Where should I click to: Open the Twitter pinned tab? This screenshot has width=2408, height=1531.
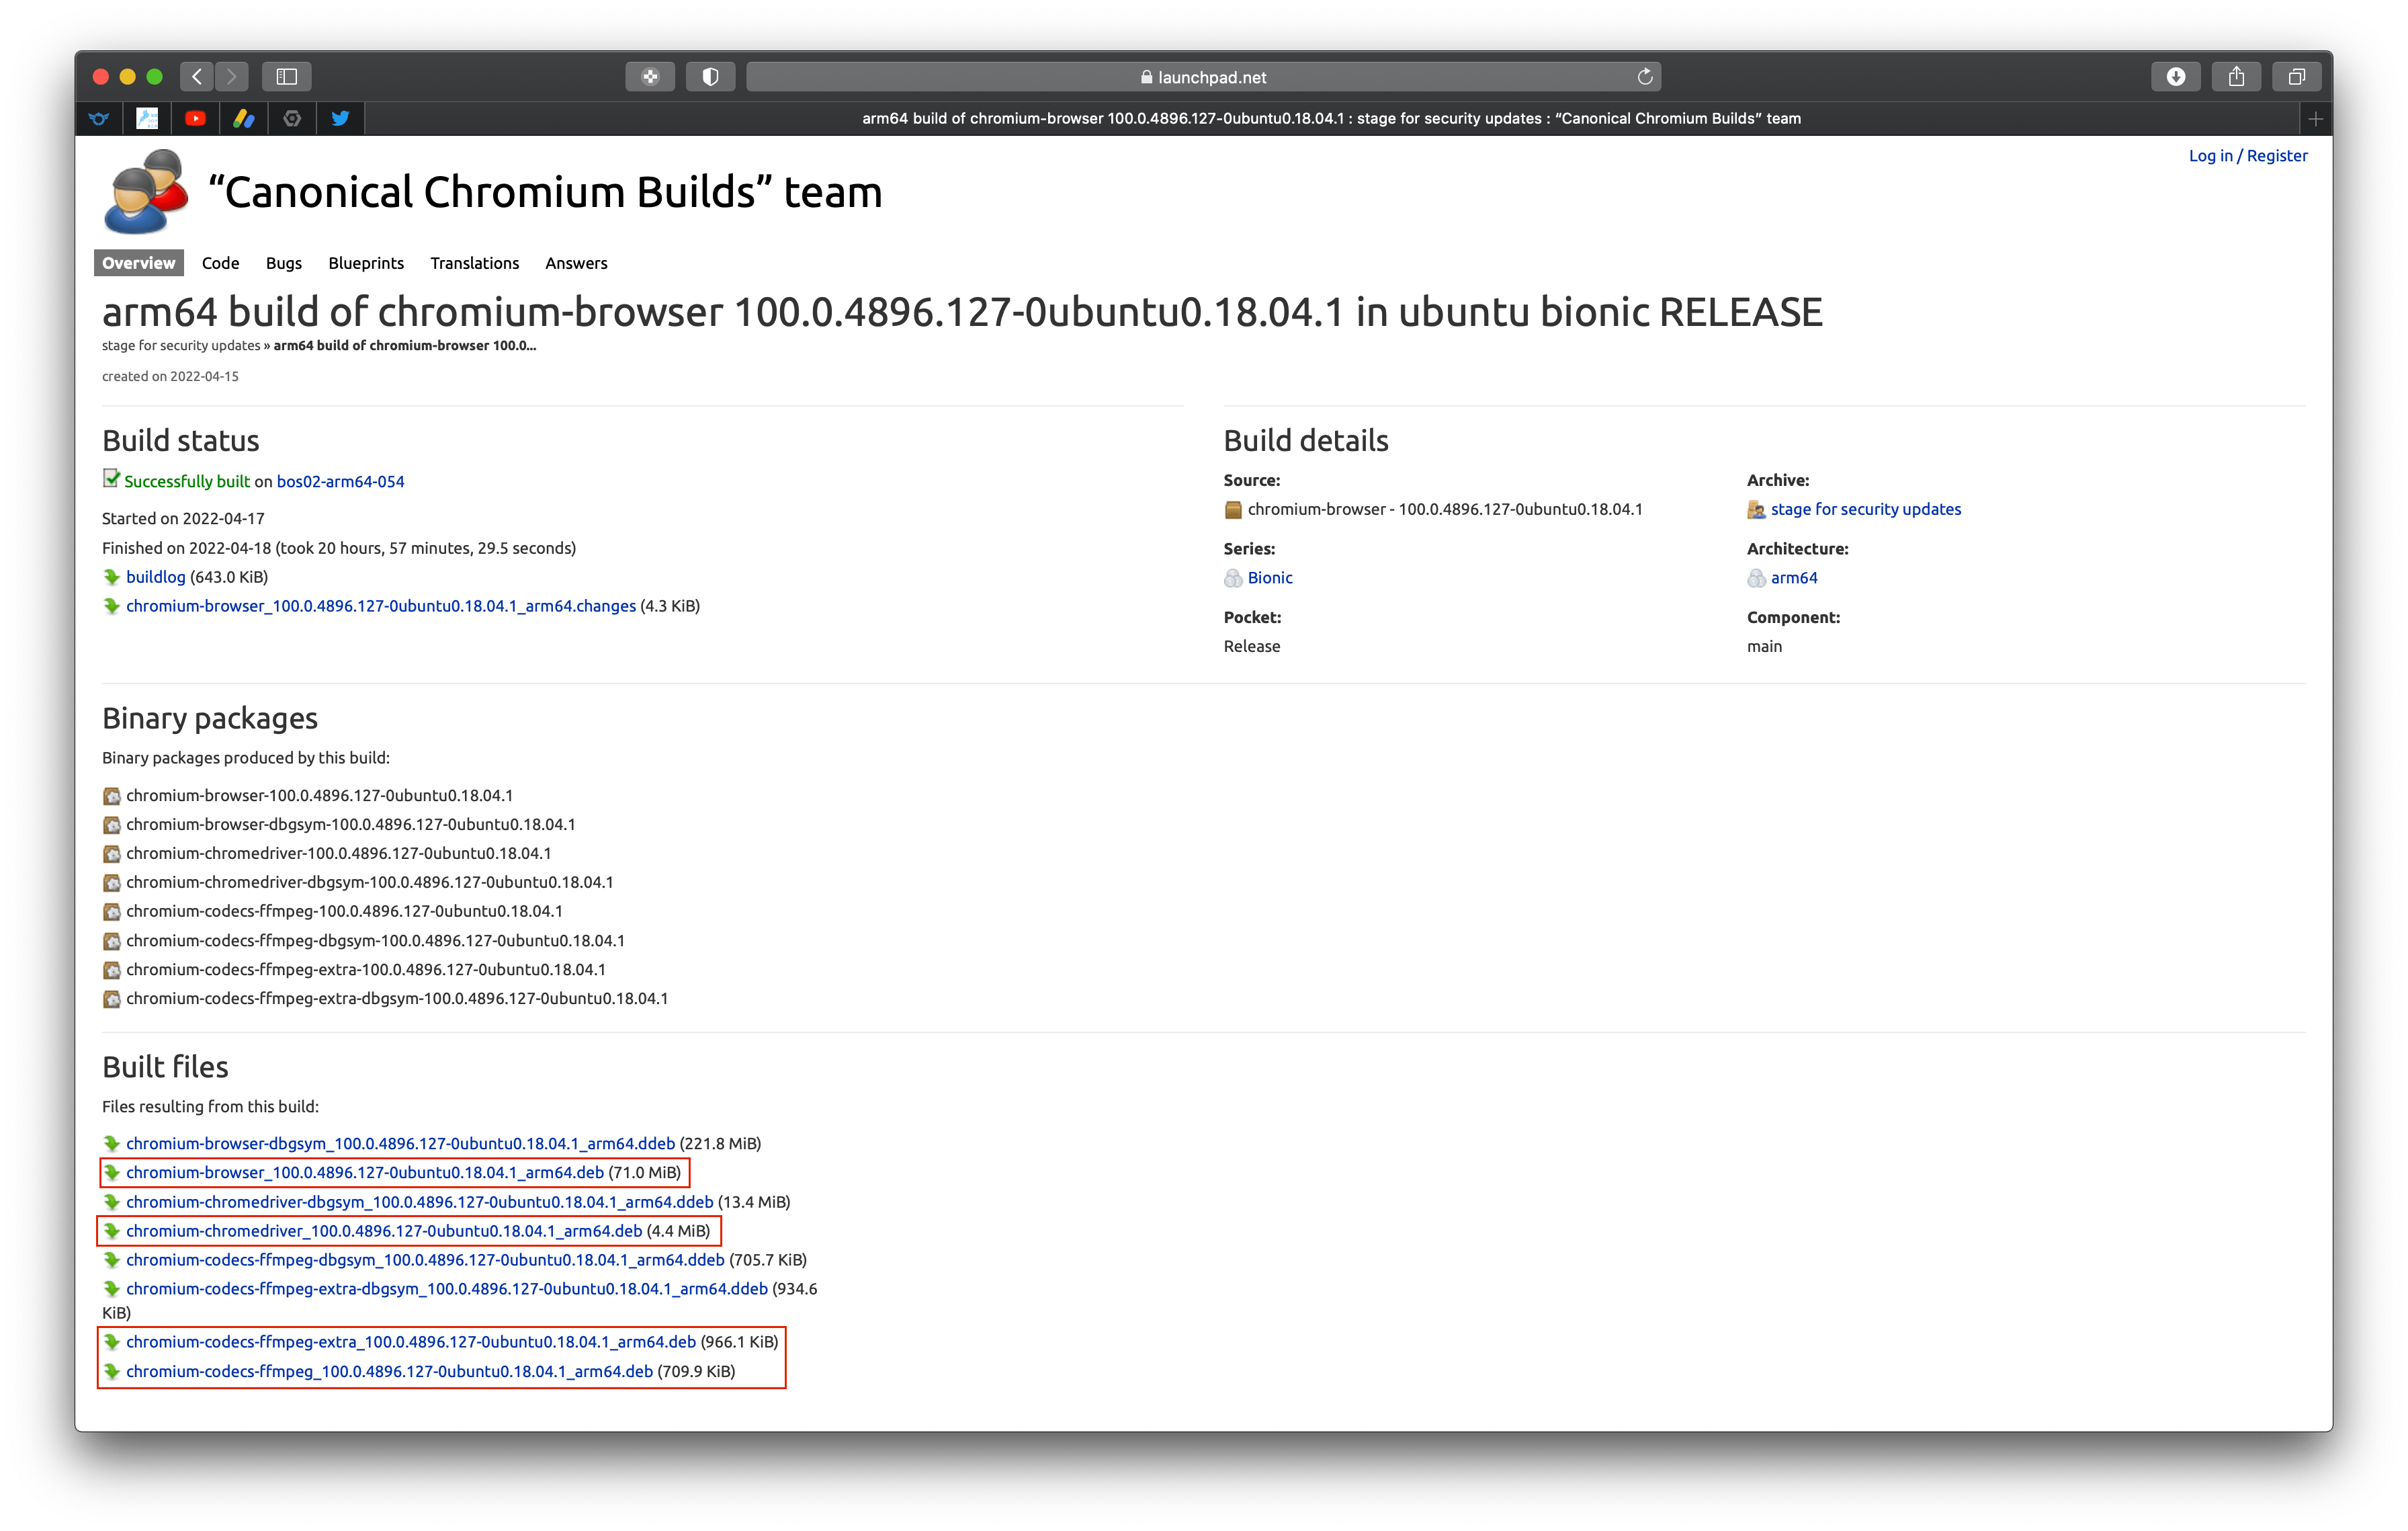[x=340, y=118]
